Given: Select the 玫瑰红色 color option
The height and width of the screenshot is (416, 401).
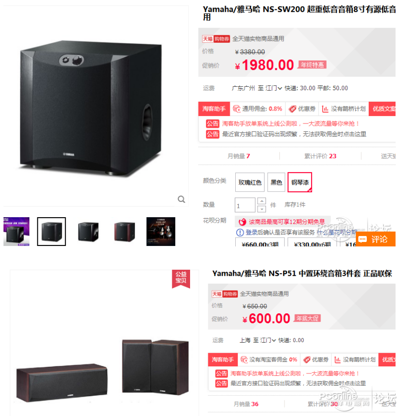Looking at the screenshot, I should point(250,182).
